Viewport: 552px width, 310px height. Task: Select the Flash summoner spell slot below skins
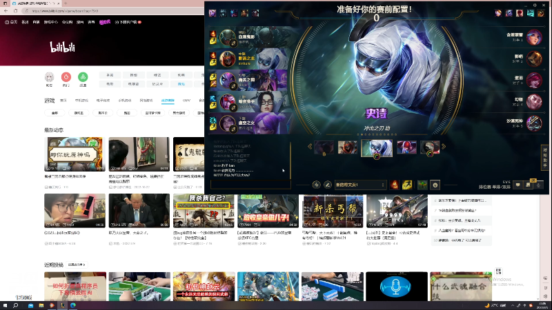[407, 185]
